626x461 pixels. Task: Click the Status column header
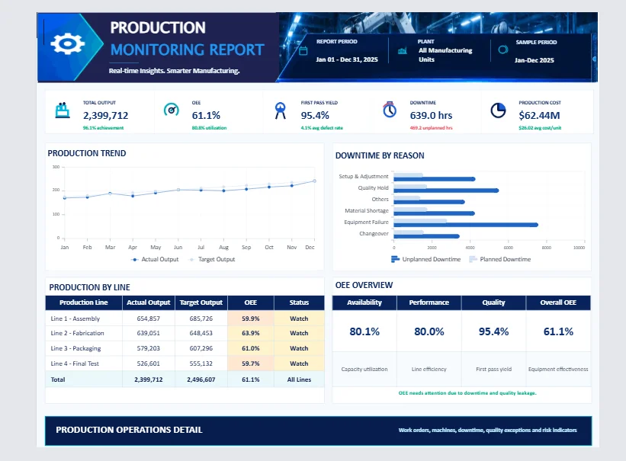coord(299,303)
